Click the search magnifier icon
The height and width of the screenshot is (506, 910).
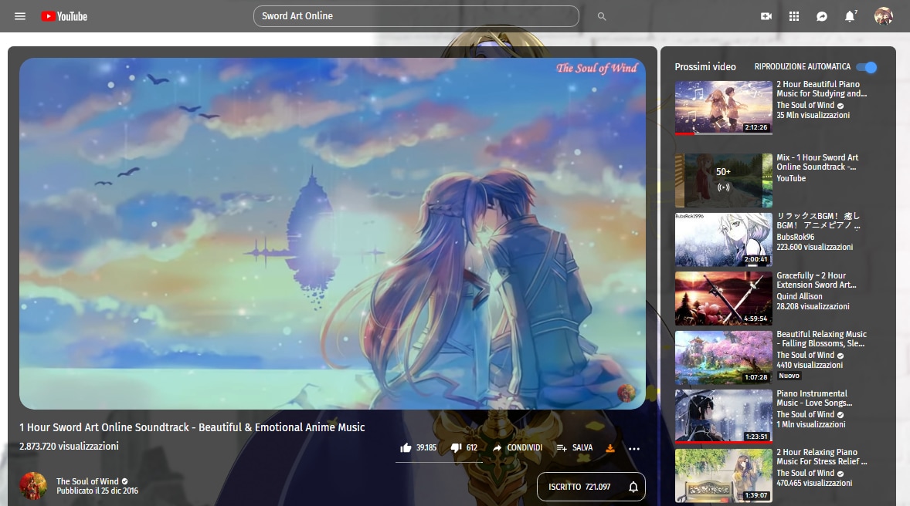point(602,16)
